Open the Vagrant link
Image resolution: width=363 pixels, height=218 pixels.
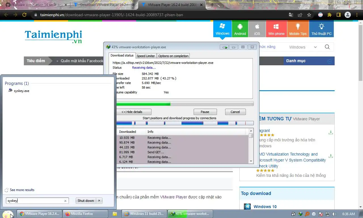click(264, 131)
